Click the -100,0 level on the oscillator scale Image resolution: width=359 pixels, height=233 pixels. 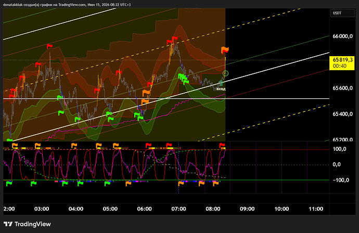point(341,180)
